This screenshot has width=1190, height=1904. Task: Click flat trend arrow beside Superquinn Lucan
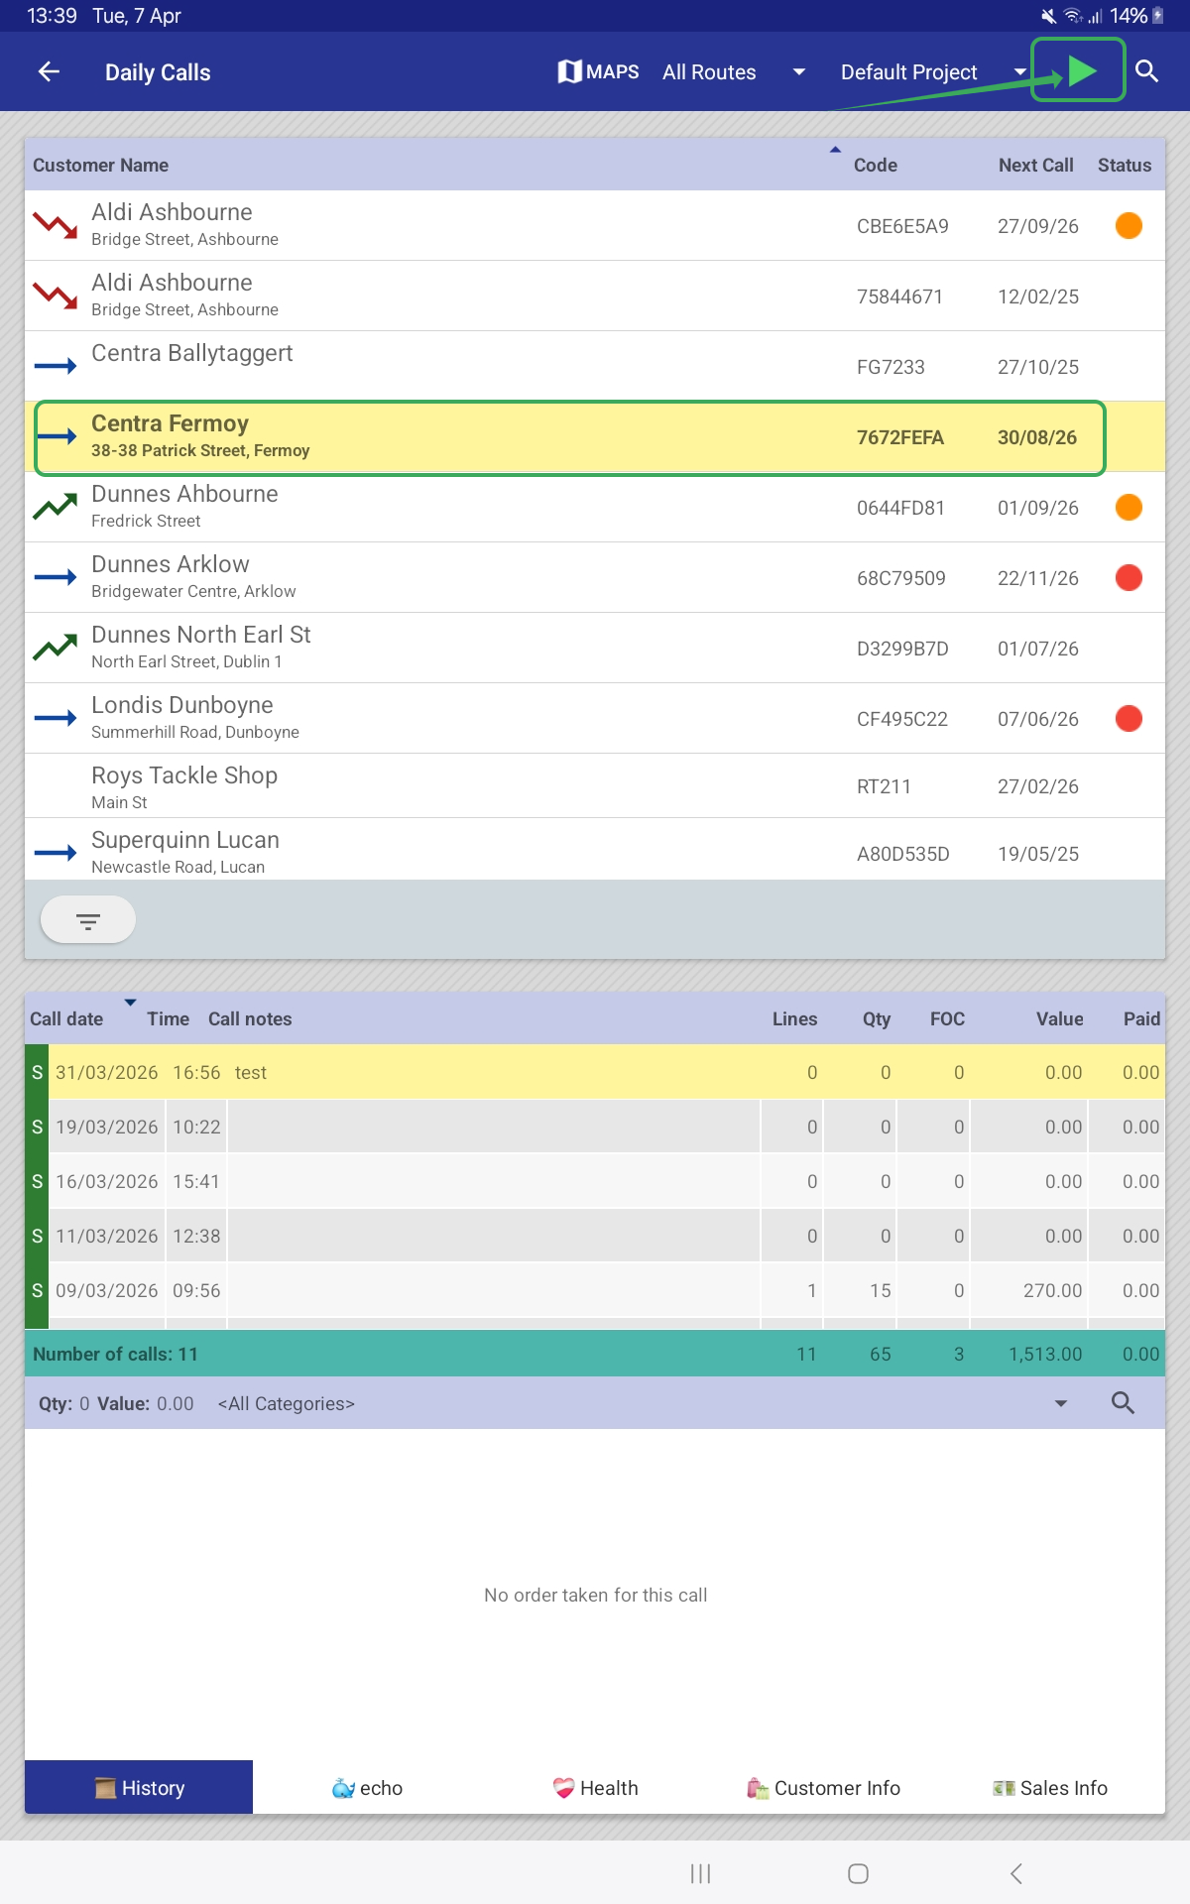(x=56, y=853)
